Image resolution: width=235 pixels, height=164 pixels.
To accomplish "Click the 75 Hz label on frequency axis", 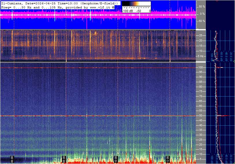I will click(x=201, y=91).
